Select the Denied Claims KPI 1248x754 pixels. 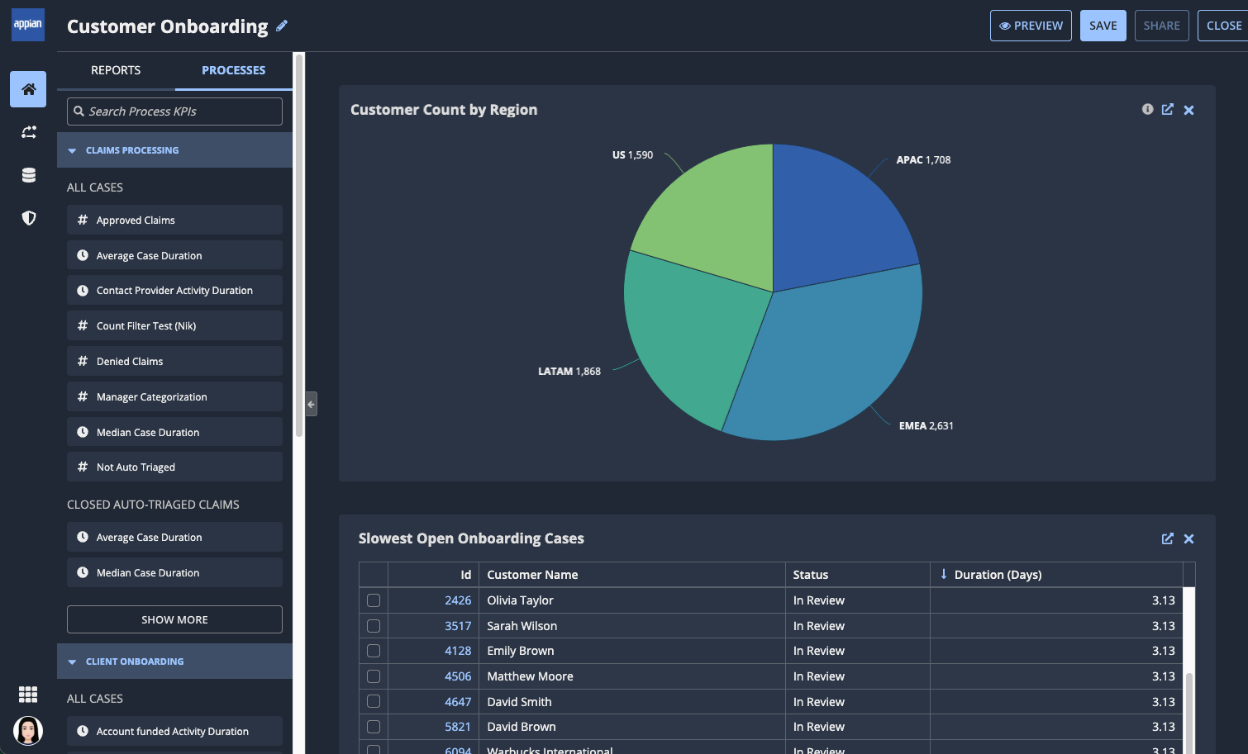tap(174, 361)
